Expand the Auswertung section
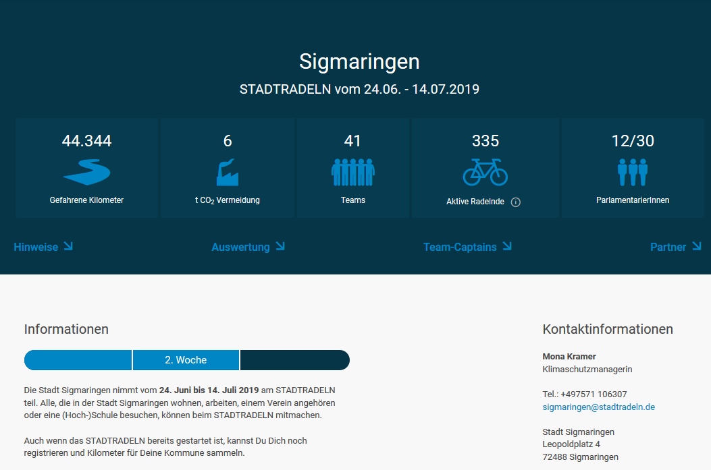 click(240, 247)
